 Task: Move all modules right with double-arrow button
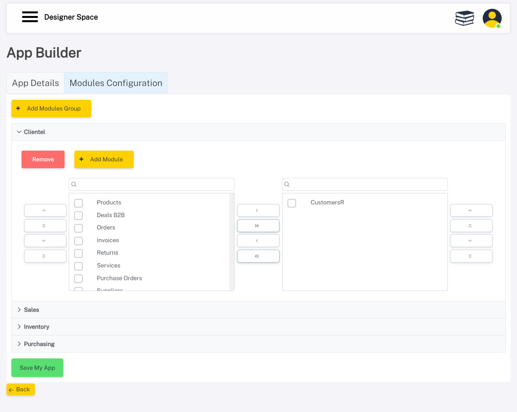tap(258, 226)
